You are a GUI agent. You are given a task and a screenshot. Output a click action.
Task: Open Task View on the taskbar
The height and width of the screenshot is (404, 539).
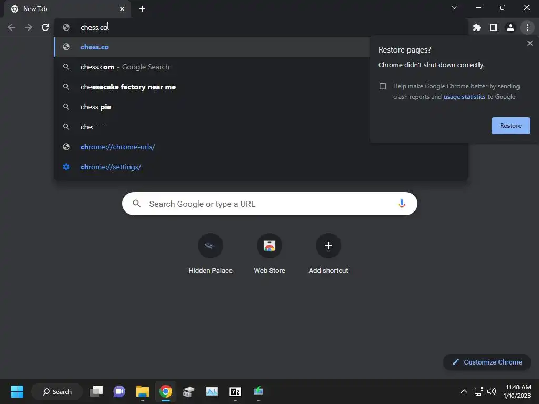coord(96,391)
